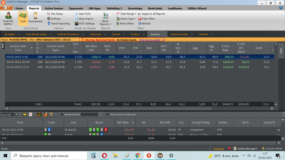Select Cash game mode
The image size is (285, 160).
pos(23,18)
